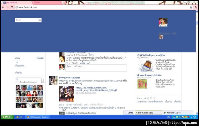Switch to the second pink browser tab
This screenshot has width=199, height=126.
46,3
